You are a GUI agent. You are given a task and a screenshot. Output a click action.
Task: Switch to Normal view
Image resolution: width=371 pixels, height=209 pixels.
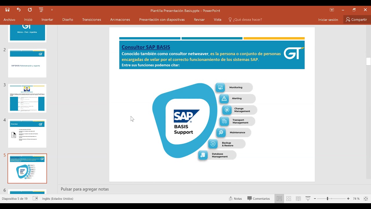(x=279, y=199)
